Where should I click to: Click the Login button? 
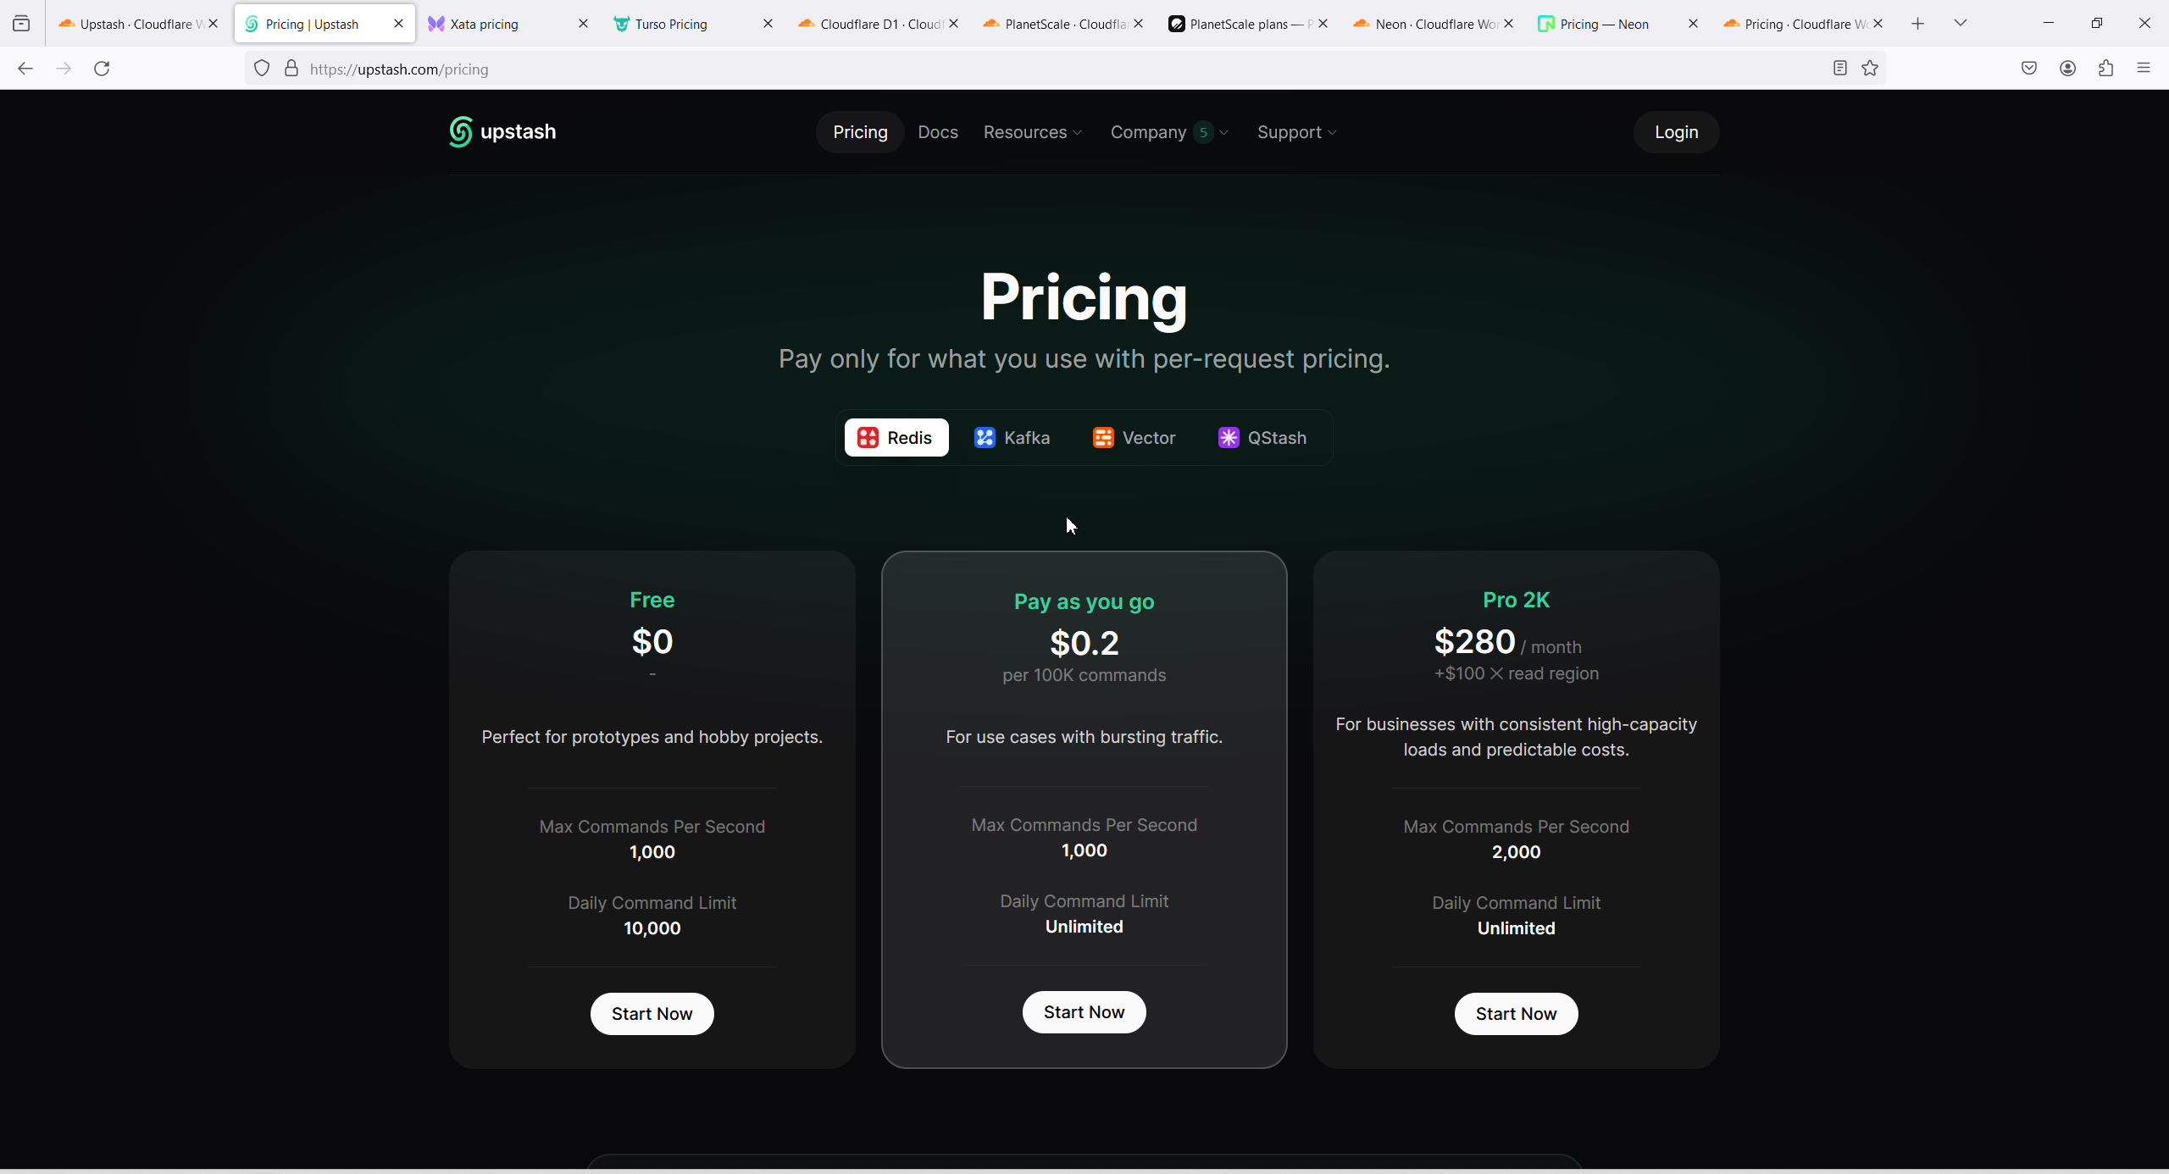[1676, 132]
